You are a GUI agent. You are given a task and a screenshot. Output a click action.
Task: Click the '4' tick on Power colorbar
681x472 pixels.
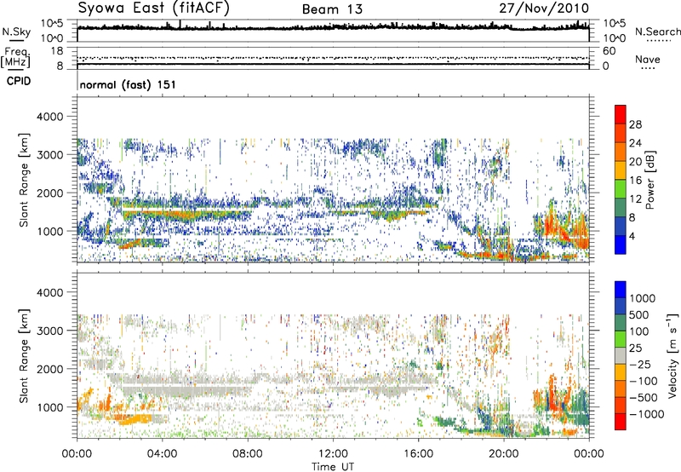(632, 236)
